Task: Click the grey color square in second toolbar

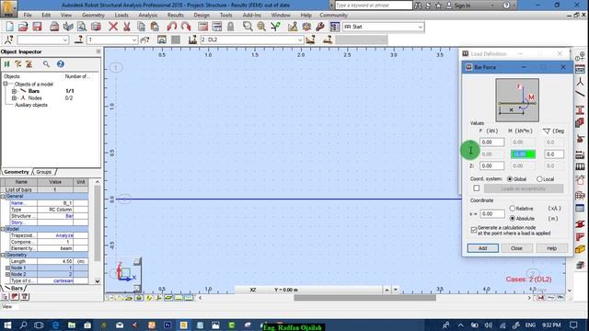Action: point(176,40)
